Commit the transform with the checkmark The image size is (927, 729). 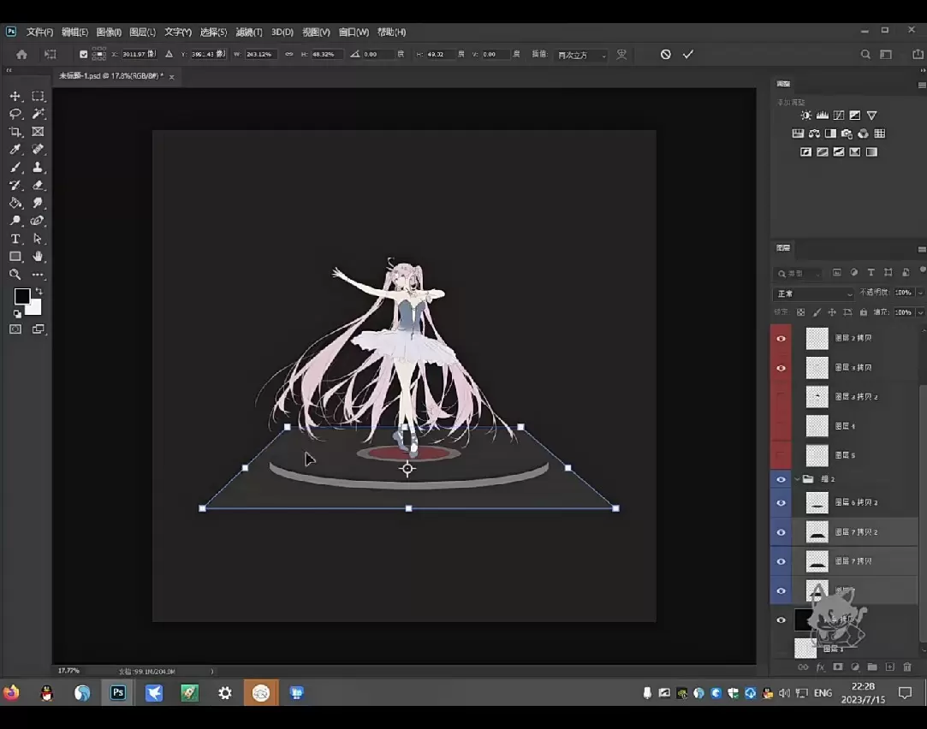click(x=688, y=55)
